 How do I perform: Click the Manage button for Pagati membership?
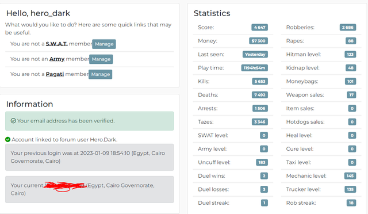100,74
